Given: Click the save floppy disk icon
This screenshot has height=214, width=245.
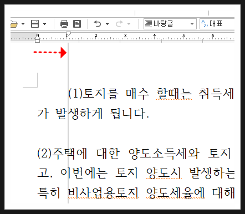Looking at the screenshot, I should tap(35, 24).
